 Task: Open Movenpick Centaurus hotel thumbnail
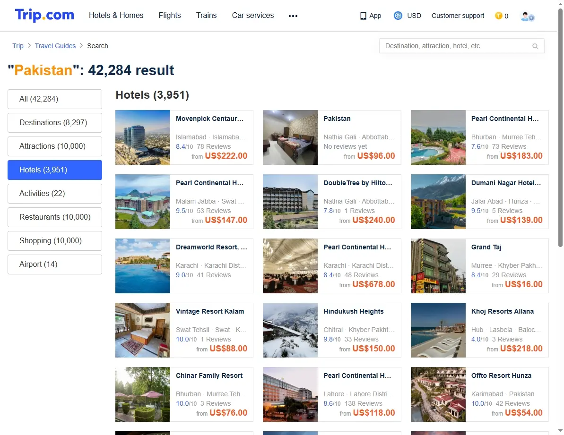point(143,137)
